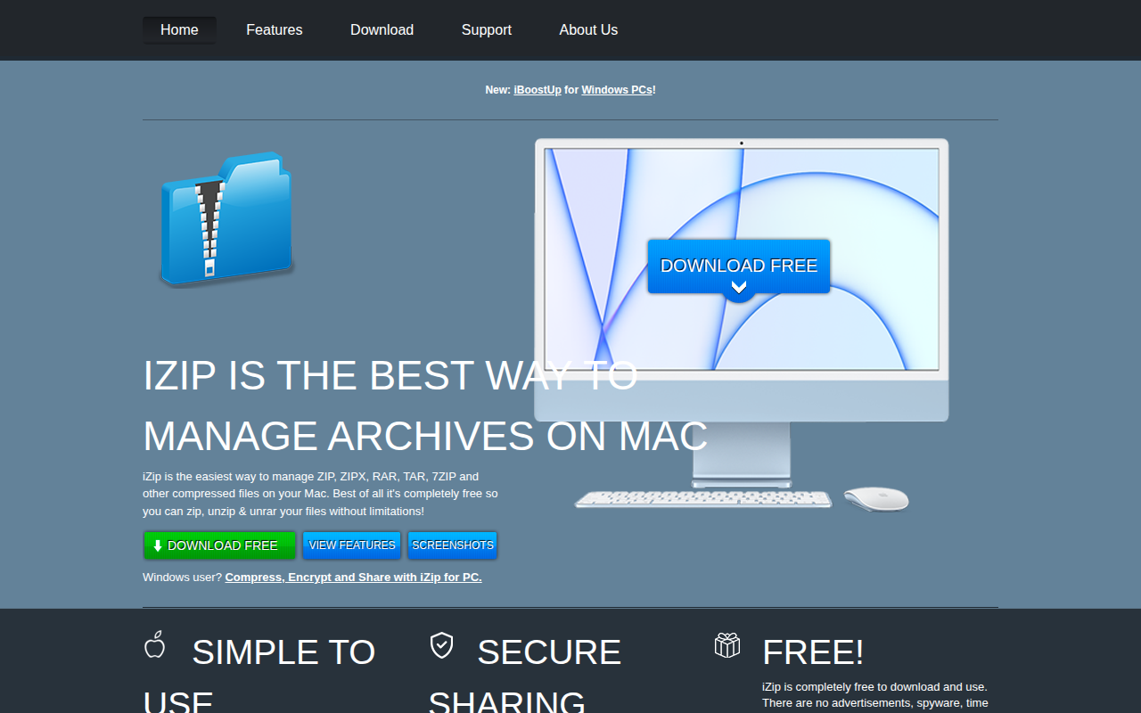Open the Support navigation item
The width and height of the screenshot is (1141, 713).
pyautogui.click(x=487, y=29)
